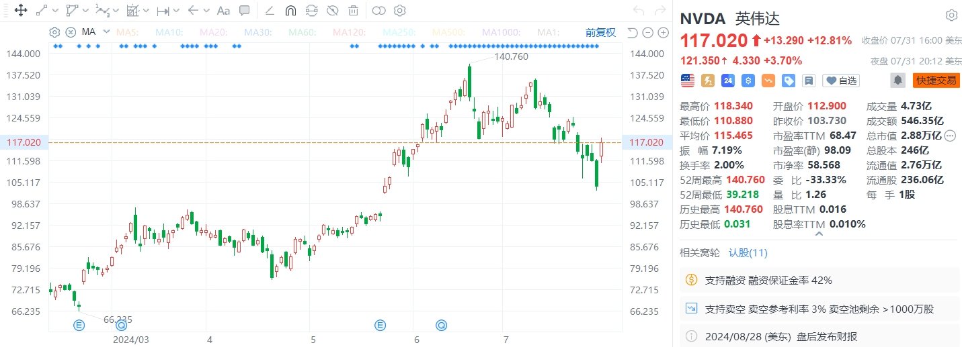Select the straight line drawing tool
The image size is (962, 347).
click(x=41, y=10)
